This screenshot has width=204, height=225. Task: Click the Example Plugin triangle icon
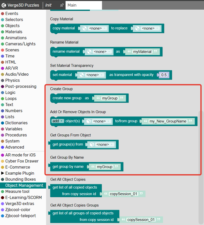[x=3, y=173]
